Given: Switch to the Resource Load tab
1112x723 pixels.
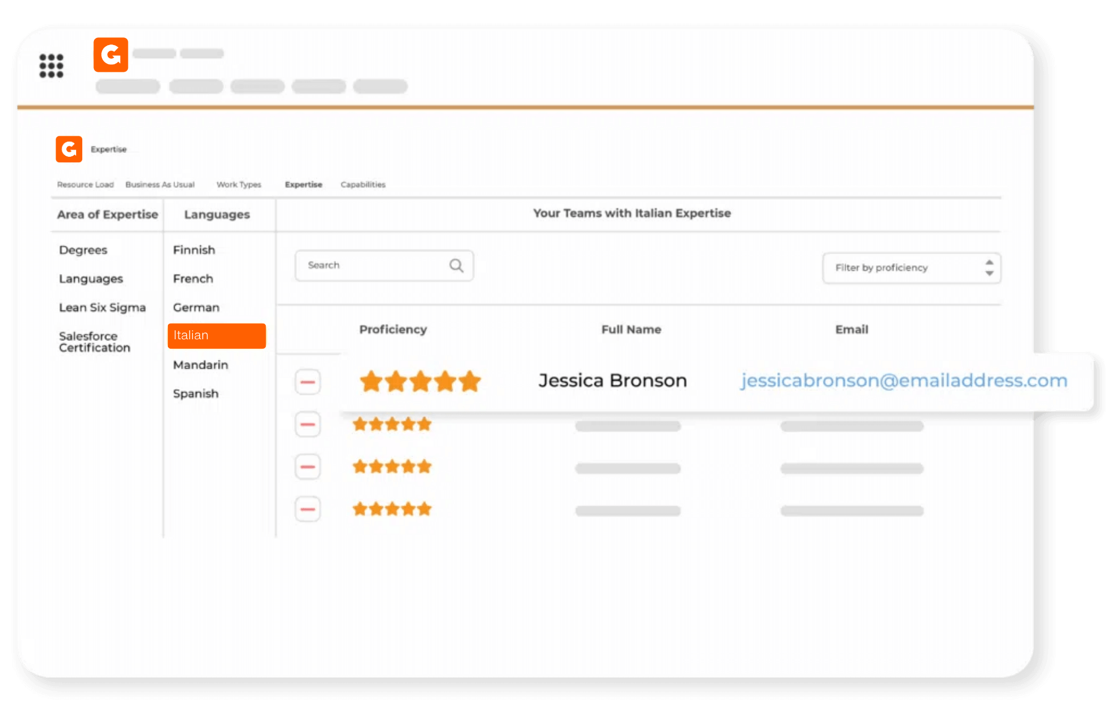Looking at the screenshot, I should [85, 185].
